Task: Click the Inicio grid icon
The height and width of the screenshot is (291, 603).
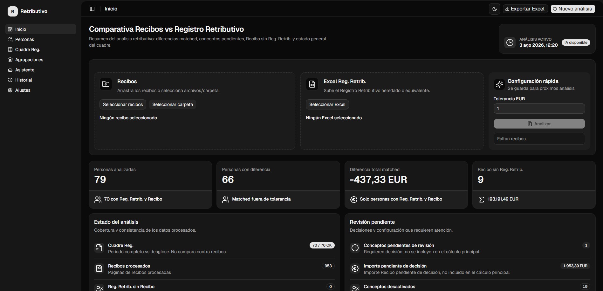Action: click(10, 29)
